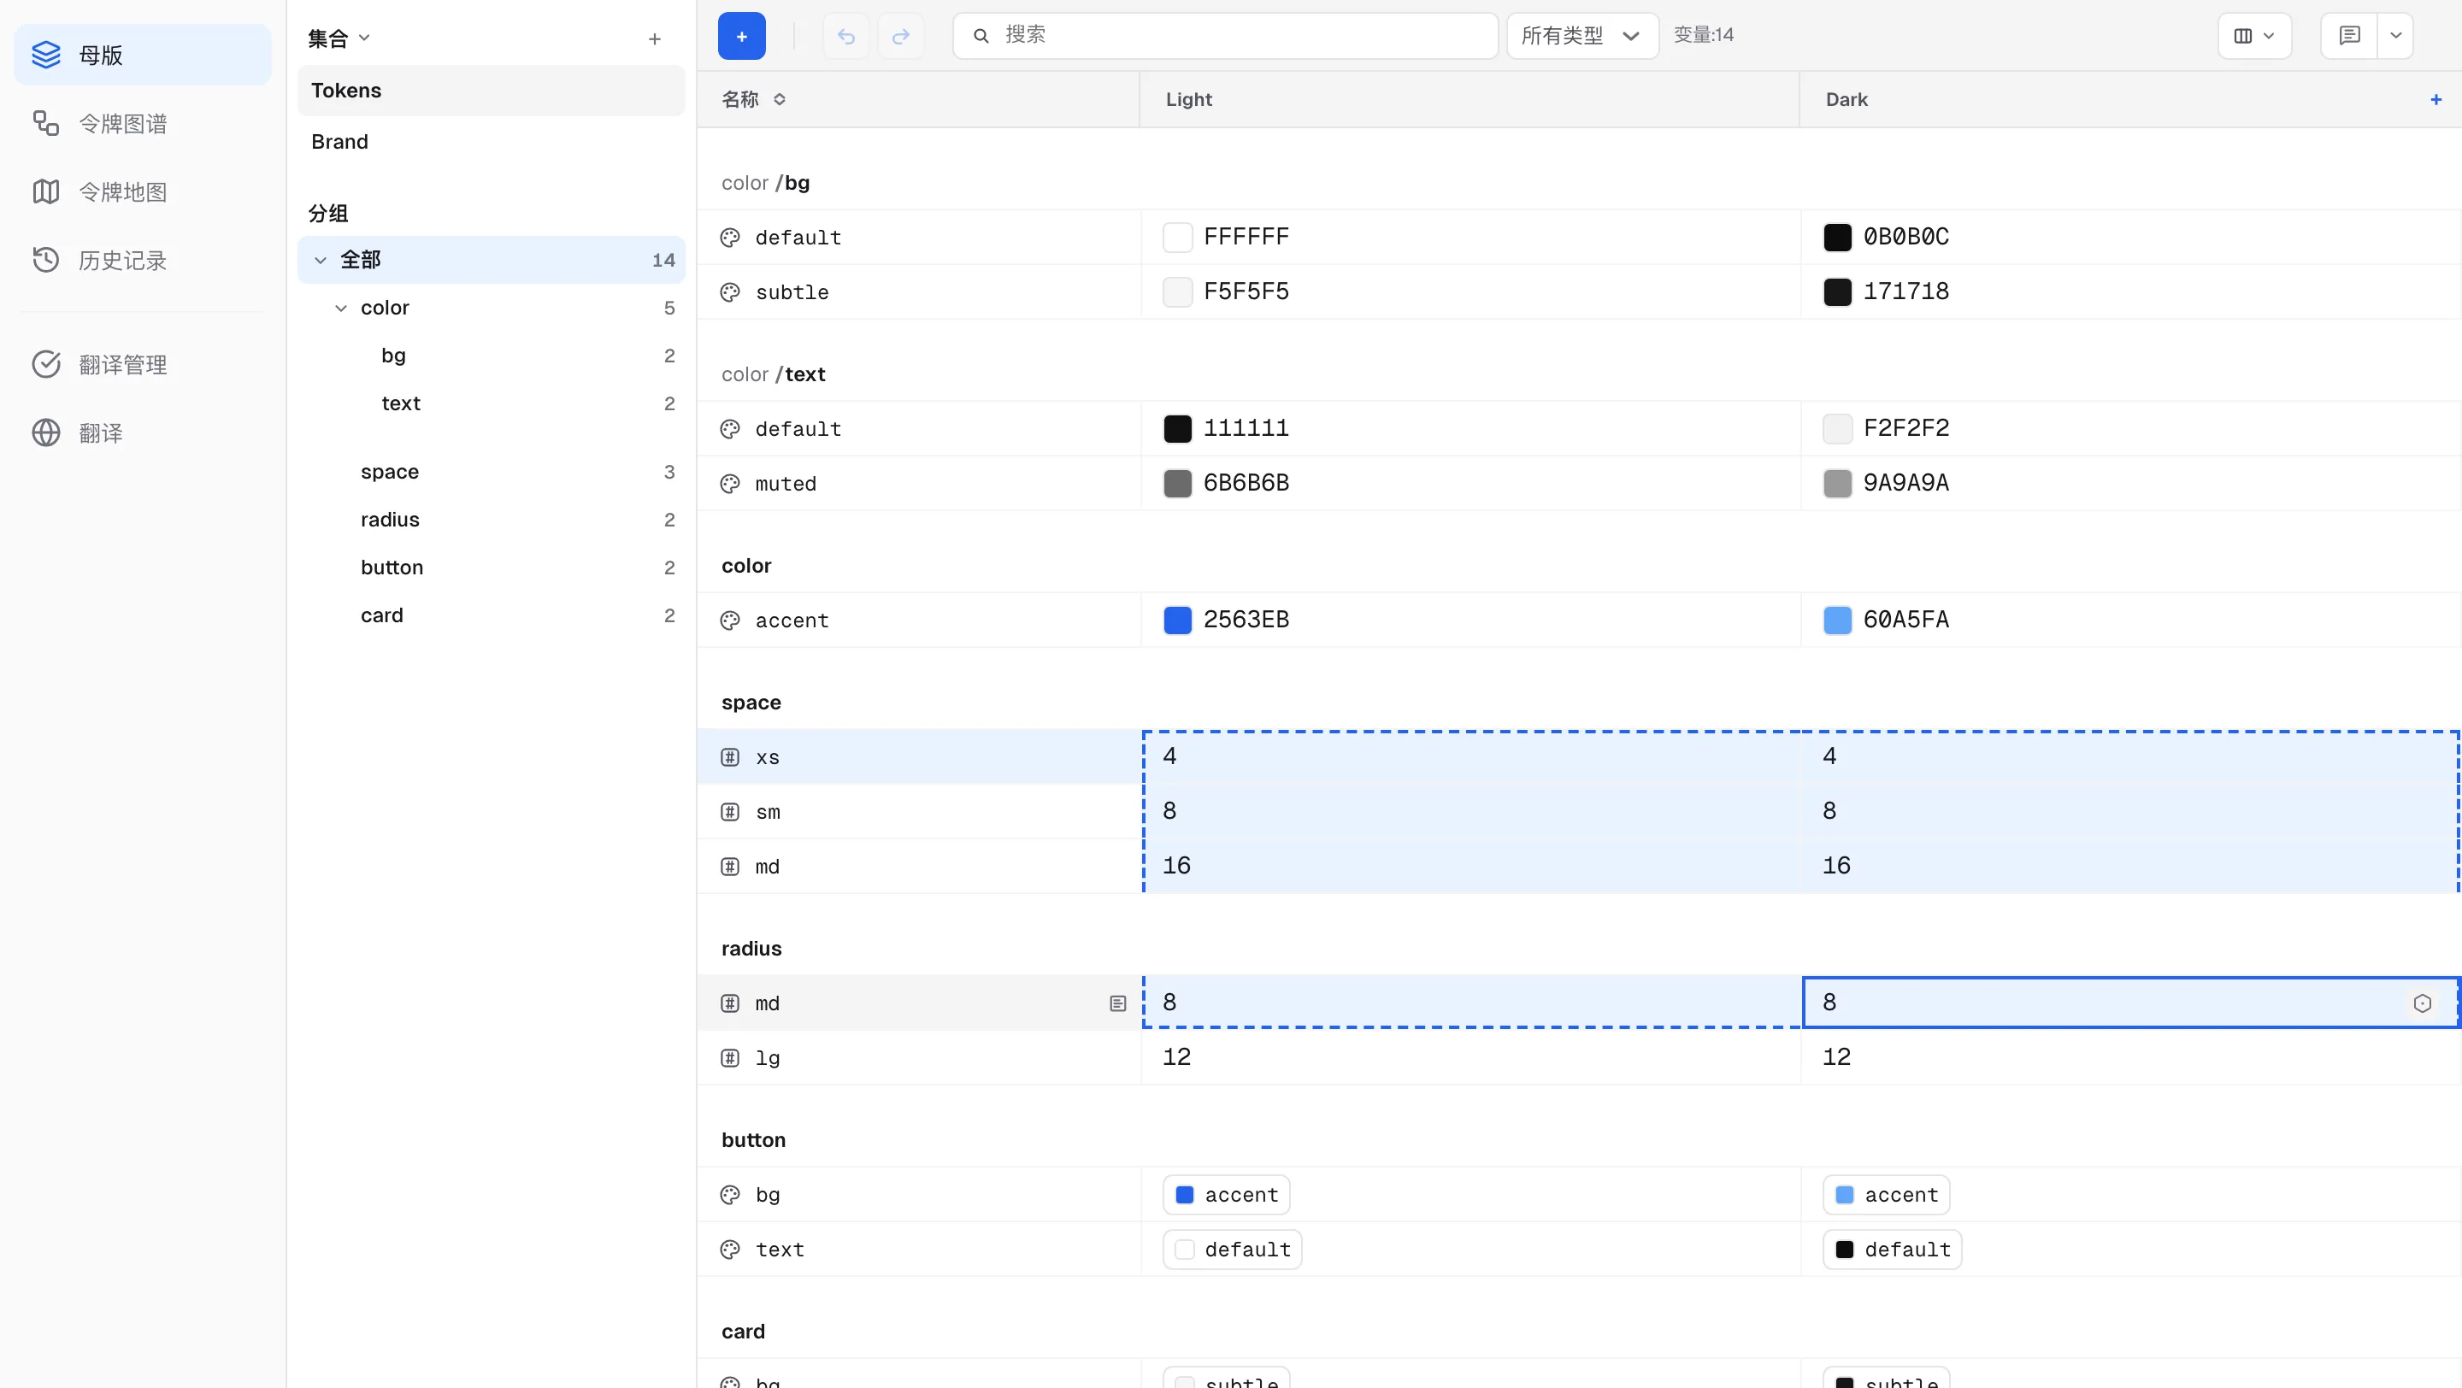Click the Light value 12 of radius lg
This screenshot has width=2462, height=1388.
click(x=1176, y=1057)
